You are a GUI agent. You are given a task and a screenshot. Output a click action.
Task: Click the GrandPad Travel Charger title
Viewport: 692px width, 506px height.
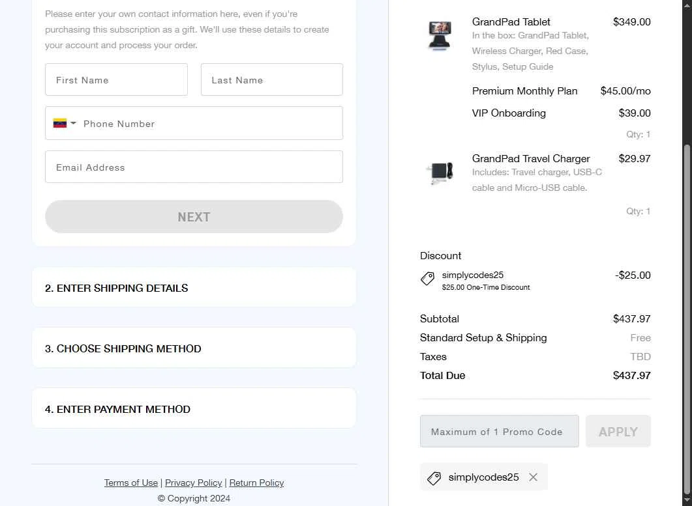pos(531,158)
